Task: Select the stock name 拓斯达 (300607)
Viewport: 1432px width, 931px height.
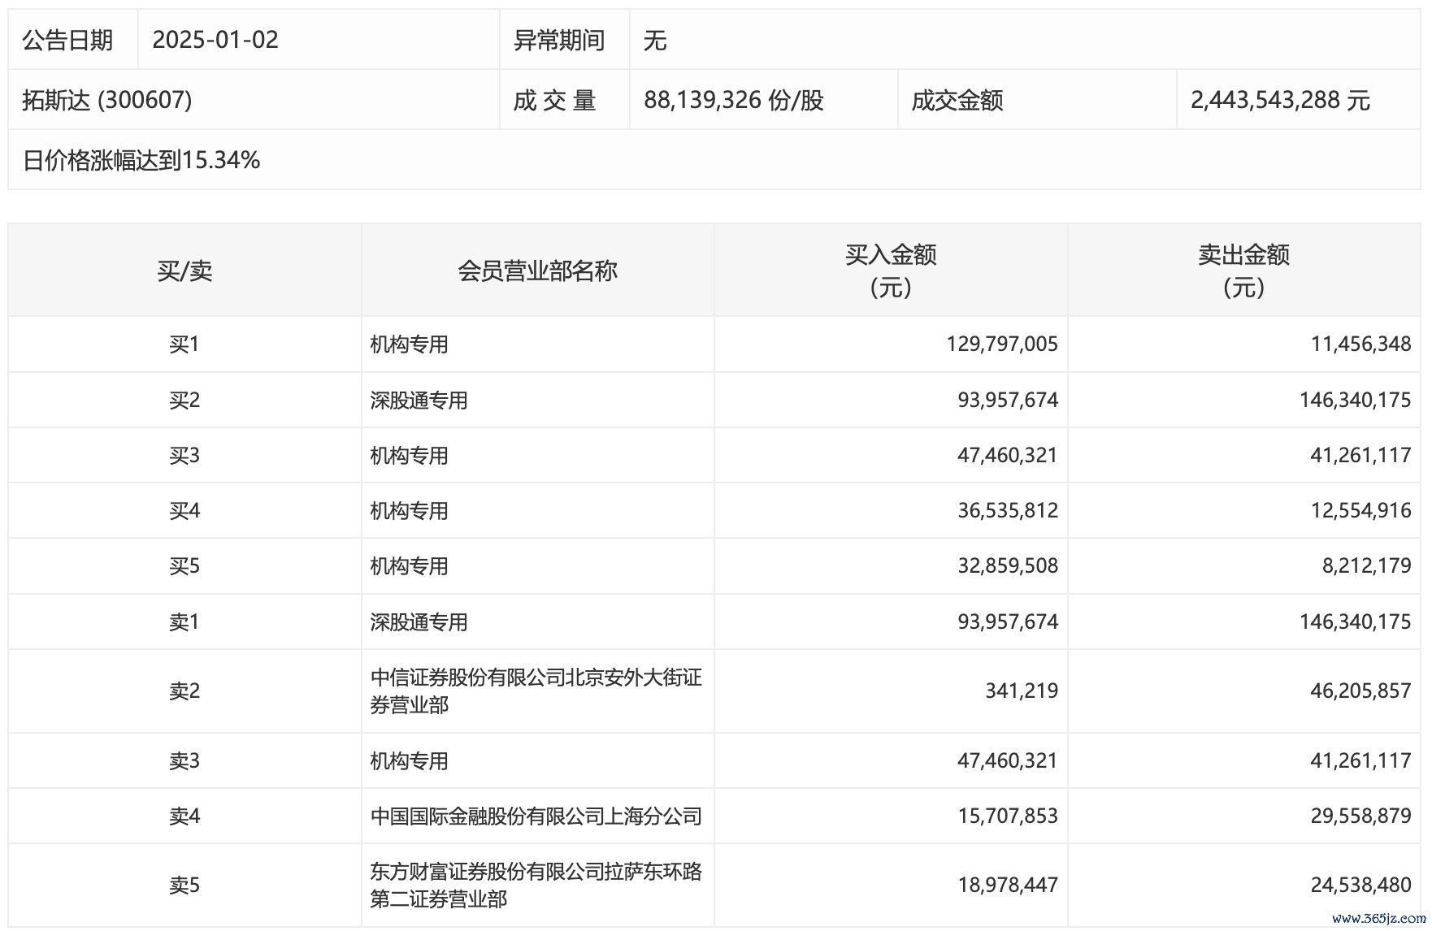Action: tap(107, 100)
